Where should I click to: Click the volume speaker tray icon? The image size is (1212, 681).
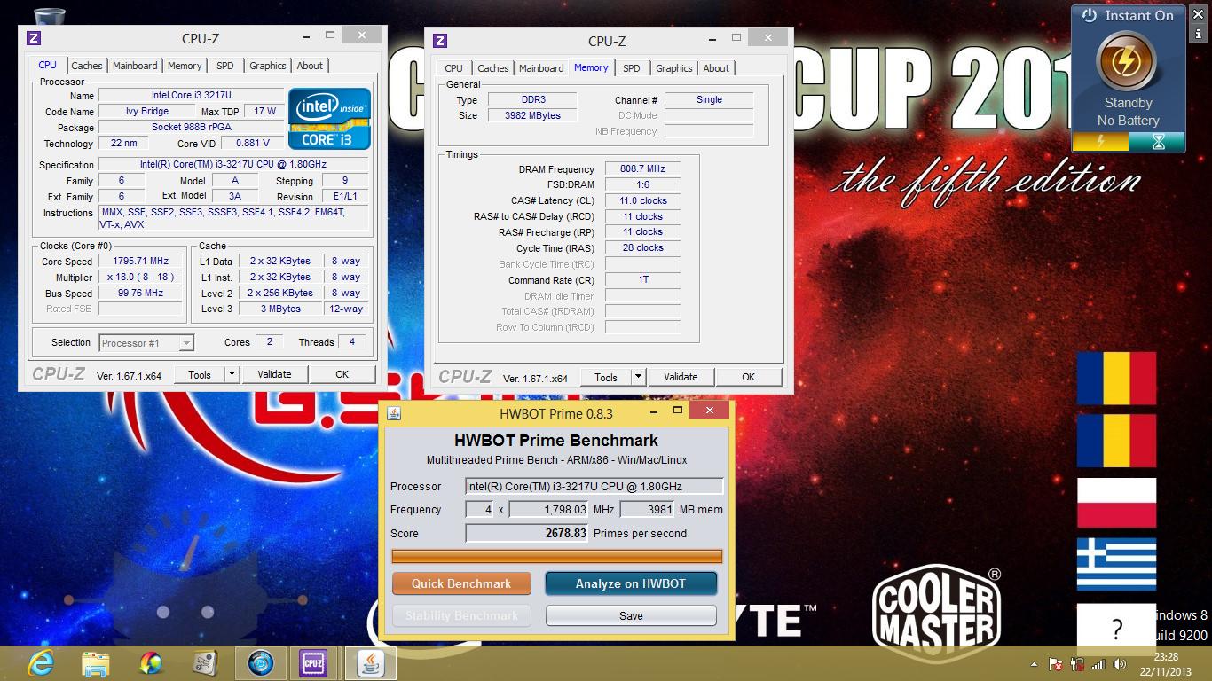point(1120,664)
